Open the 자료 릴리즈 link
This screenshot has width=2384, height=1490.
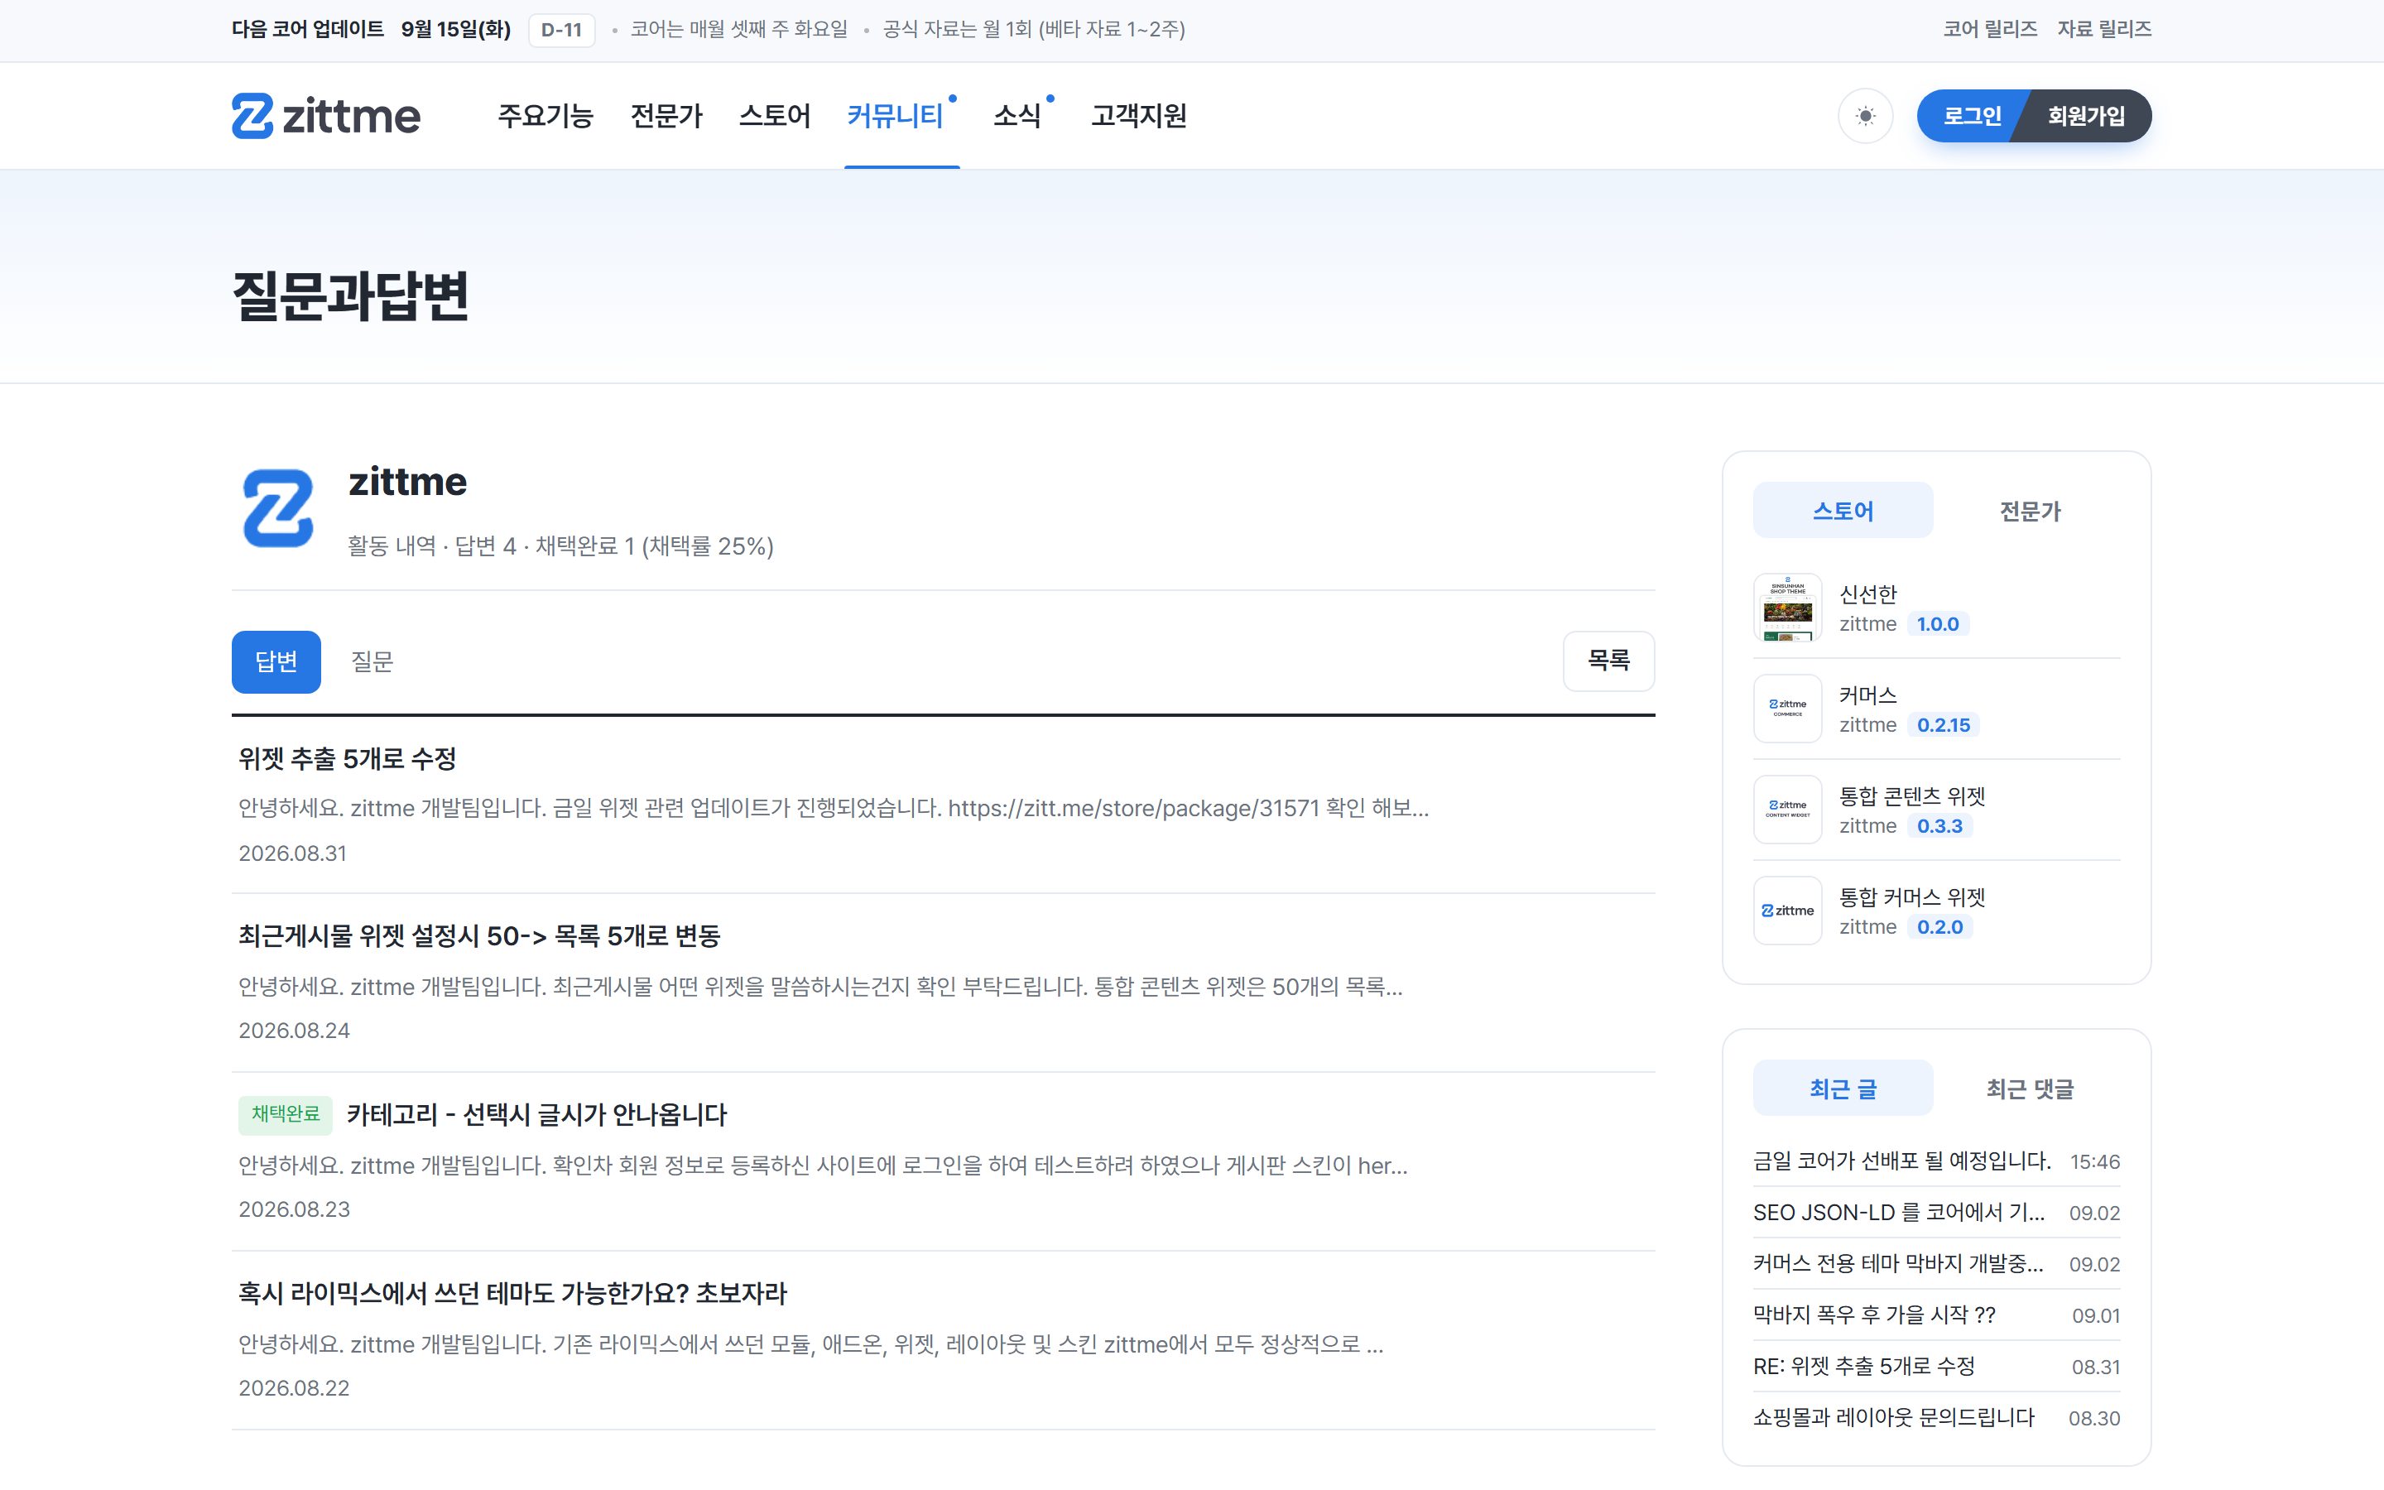point(2104,30)
